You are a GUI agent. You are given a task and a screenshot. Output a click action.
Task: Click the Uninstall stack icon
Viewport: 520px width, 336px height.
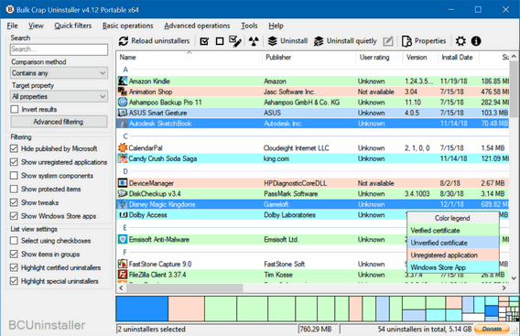click(273, 41)
